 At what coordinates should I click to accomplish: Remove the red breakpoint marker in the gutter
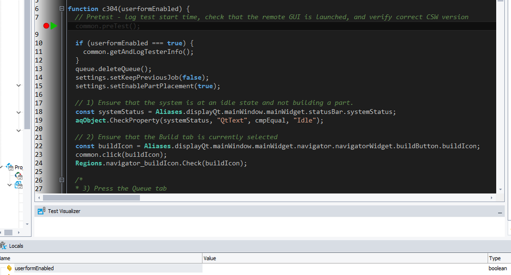point(47,26)
